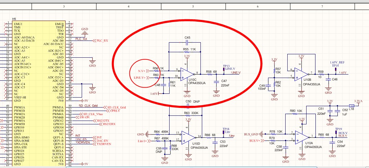Viewport: 369px width, 168px height.
Task: Click test point TP18 marker
Action: click(223, 132)
